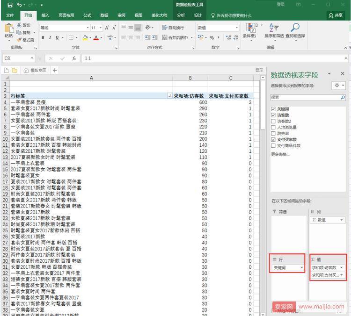The image size is (351, 316).
Task: Click the Undo arrow icon
Action: click(x=20, y=5)
